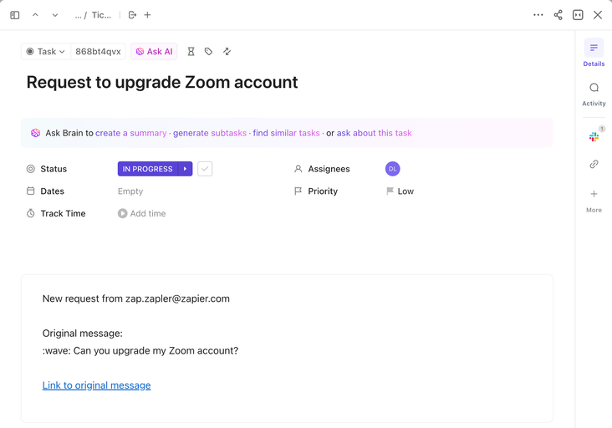612x428 pixels.
Task: Open Link to original message
Action: click(x=96, y=385)
